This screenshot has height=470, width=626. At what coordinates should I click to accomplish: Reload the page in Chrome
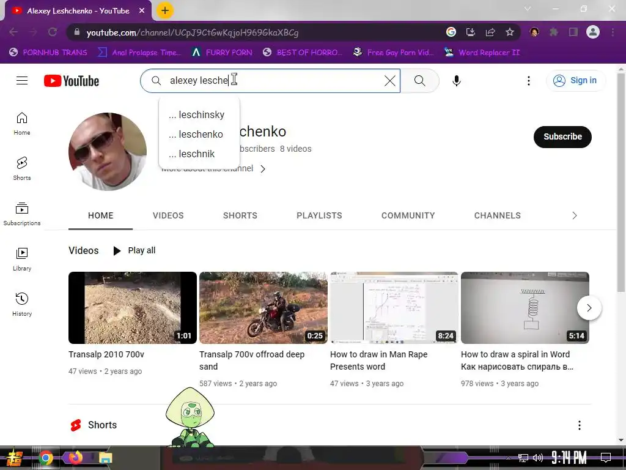click(53, 32)
